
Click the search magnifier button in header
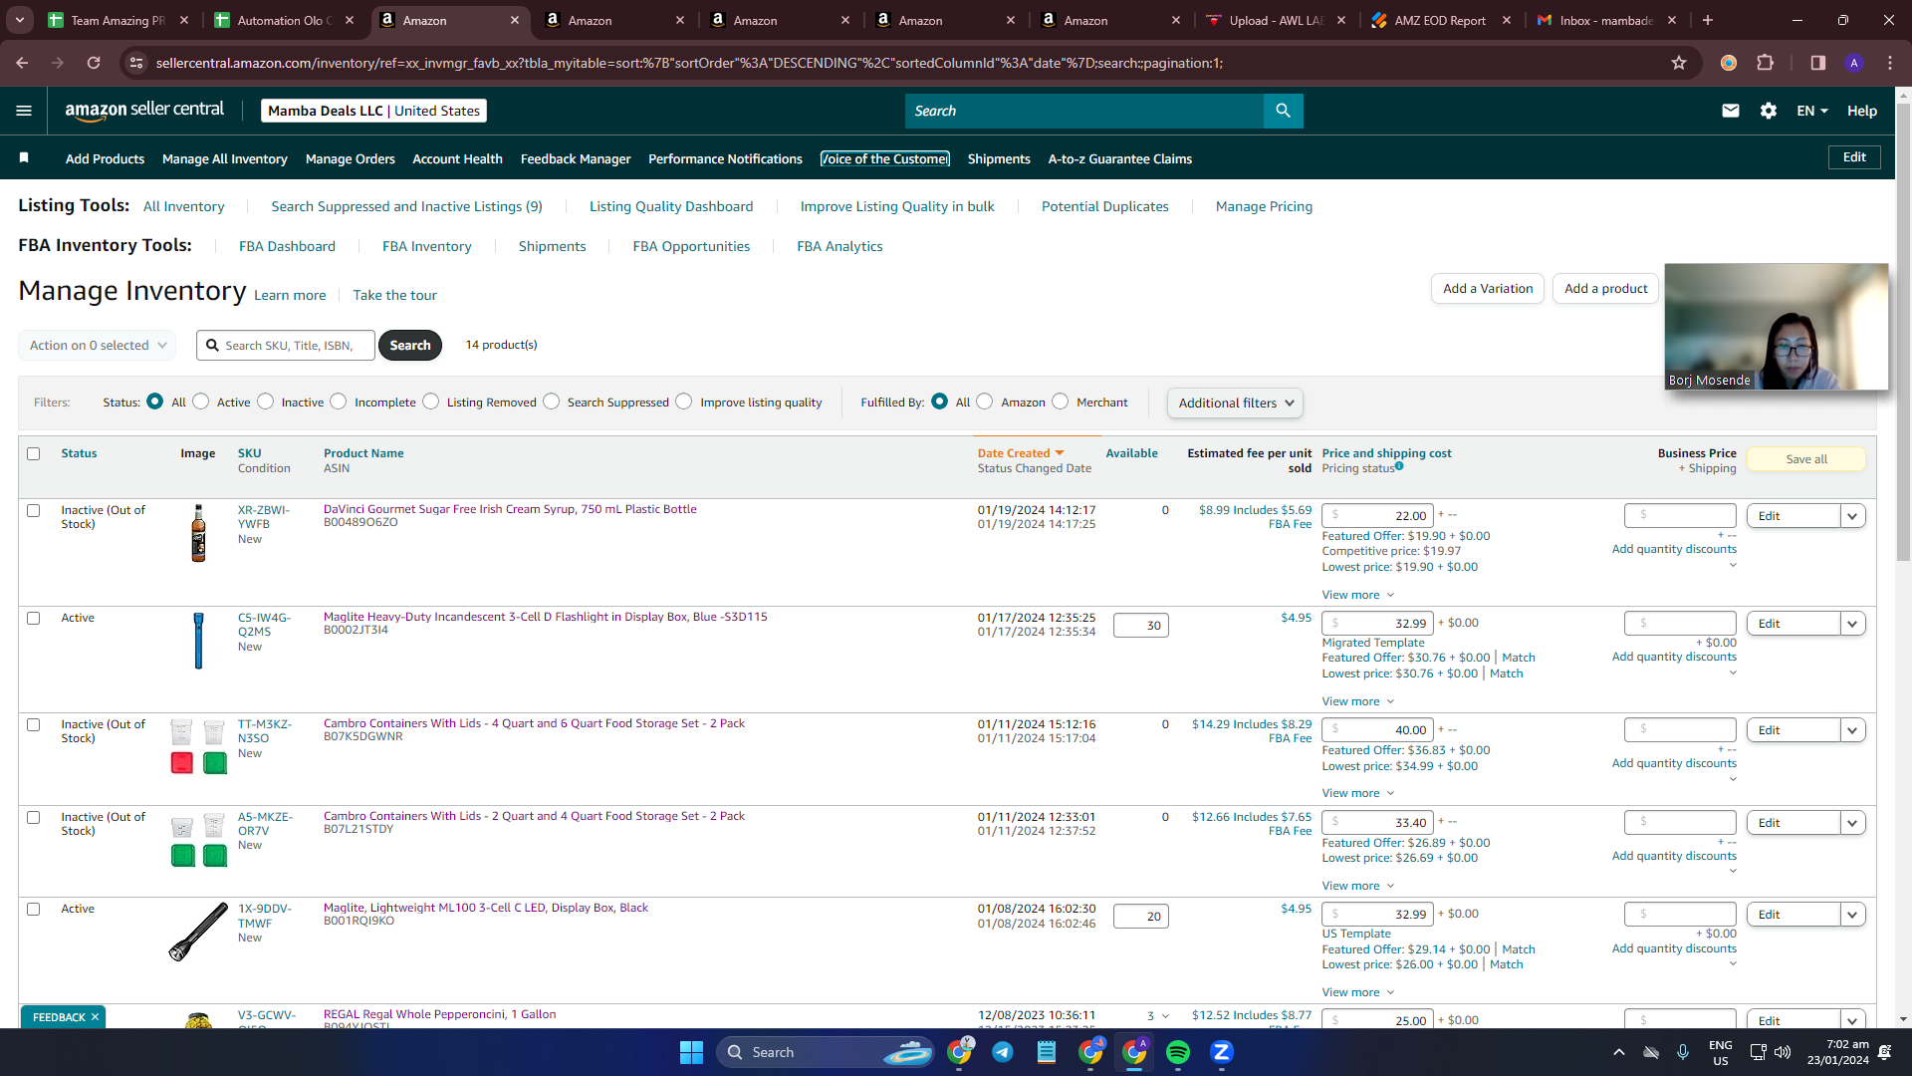pyautogui.click(x=1283, y=111)
